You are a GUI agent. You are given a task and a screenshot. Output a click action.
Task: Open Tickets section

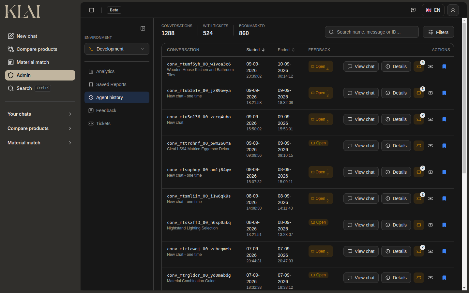pos(117,124)
